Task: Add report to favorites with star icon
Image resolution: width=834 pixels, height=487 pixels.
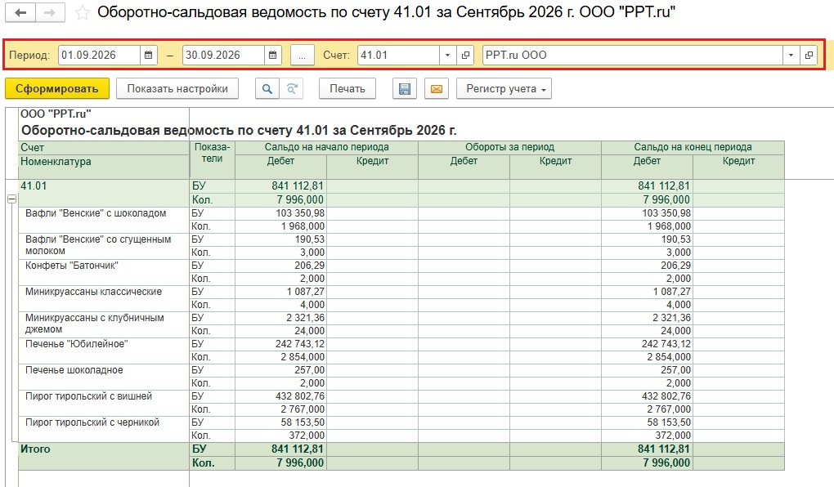Action: tap(83, 13)
